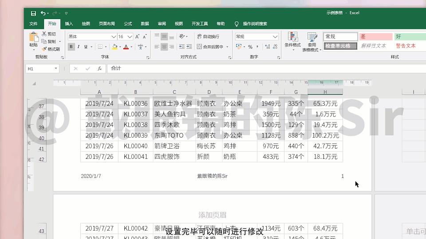Apply the 常规 cell style

tap(340, 37)
